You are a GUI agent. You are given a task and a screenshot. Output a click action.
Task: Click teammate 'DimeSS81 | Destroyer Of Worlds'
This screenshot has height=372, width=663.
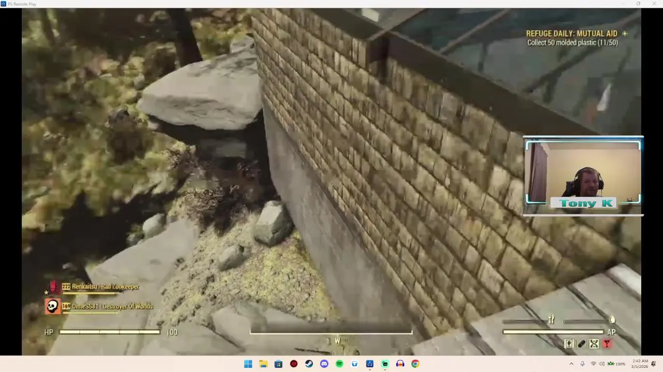pyautogui.click(x=112, y=306)
